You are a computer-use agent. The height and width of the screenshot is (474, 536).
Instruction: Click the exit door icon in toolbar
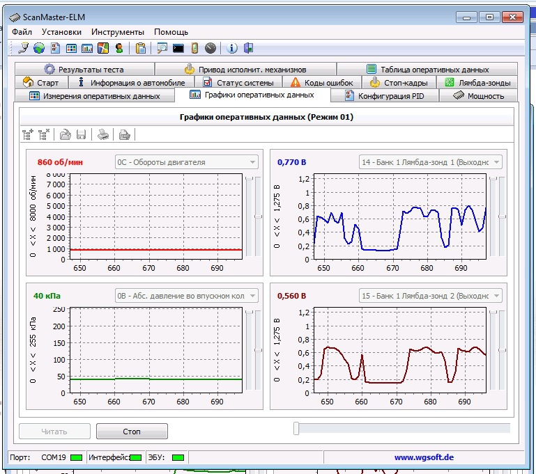click(248, 48)
